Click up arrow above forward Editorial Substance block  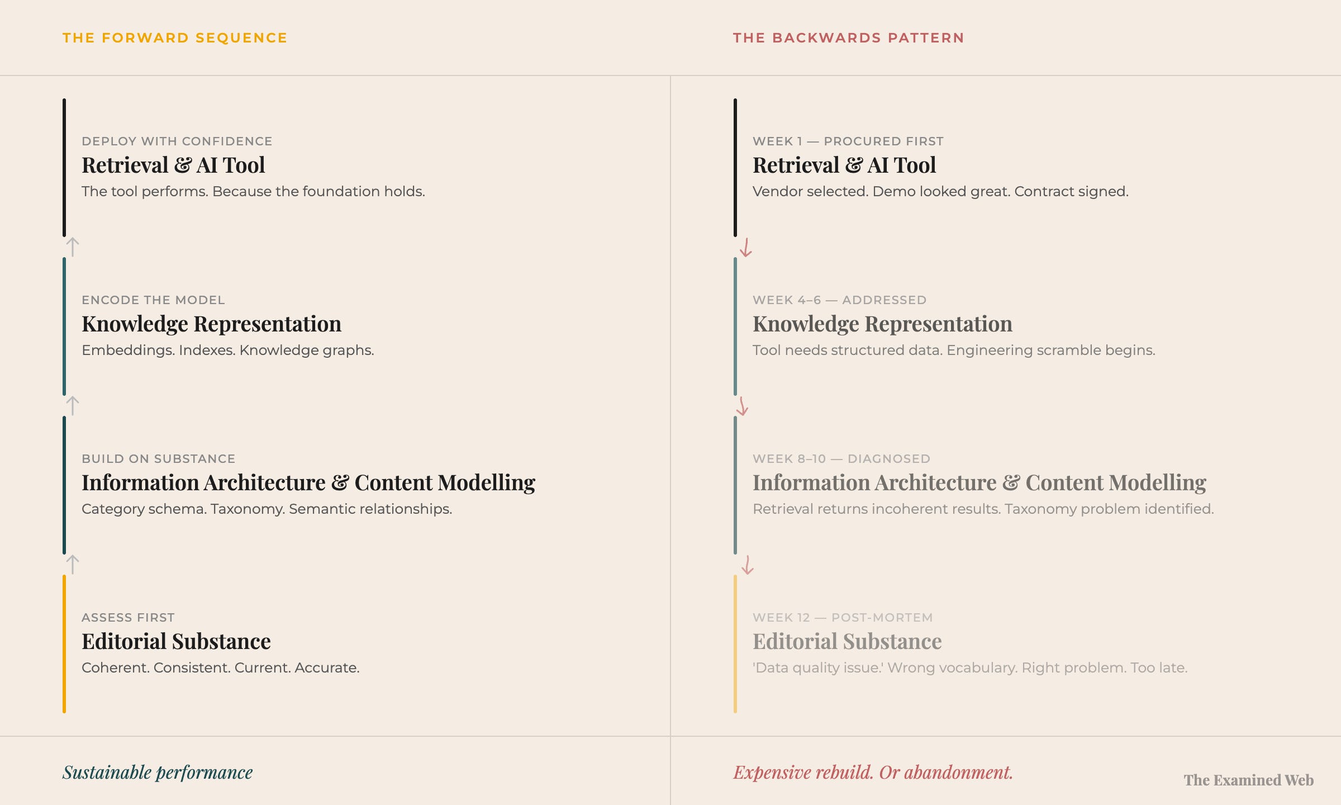pyautogui.click(x=73, y=565)
